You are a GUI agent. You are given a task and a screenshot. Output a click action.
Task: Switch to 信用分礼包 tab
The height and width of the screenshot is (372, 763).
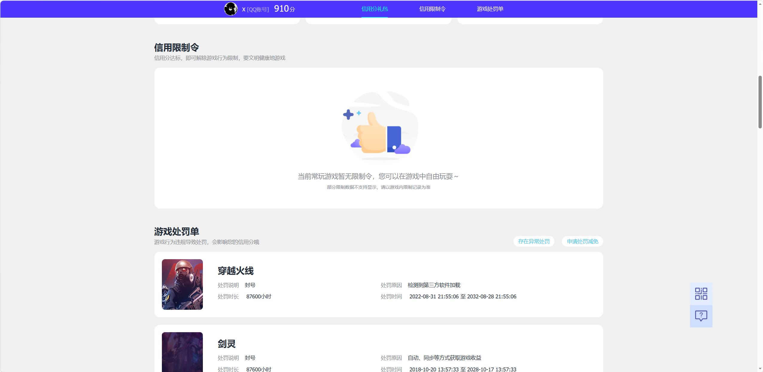[x=374, y=9]
